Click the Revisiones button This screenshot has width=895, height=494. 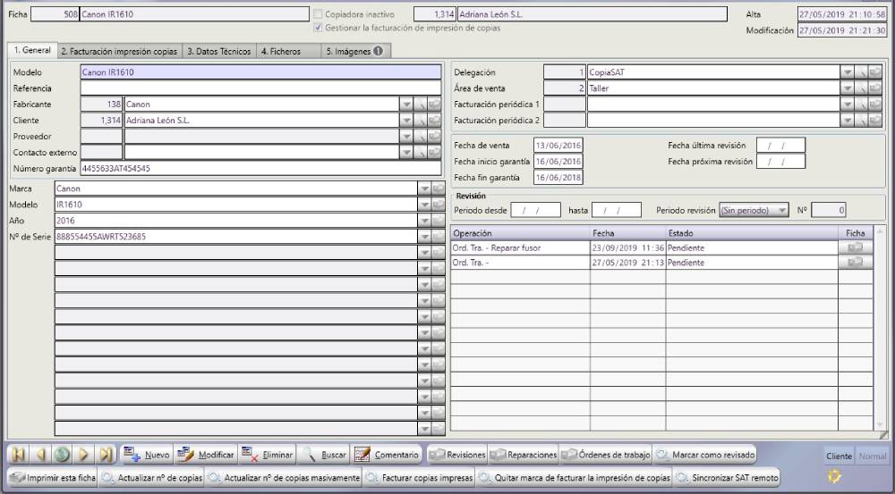point(457,455)
